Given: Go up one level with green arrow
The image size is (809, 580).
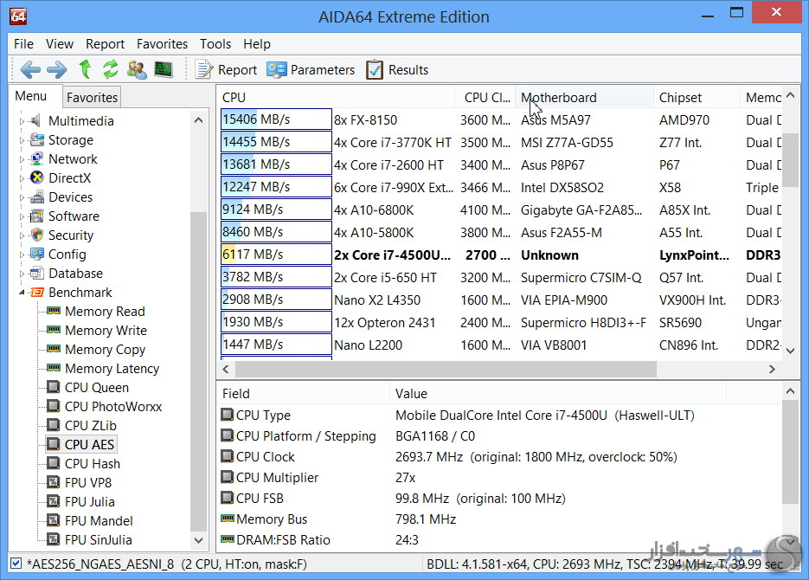Looking at the screenshot, I should click(85, 69).
